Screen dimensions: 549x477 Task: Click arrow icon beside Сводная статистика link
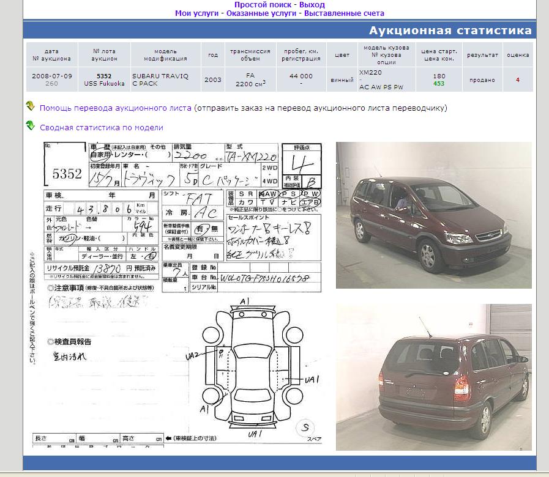pos(31,125)
